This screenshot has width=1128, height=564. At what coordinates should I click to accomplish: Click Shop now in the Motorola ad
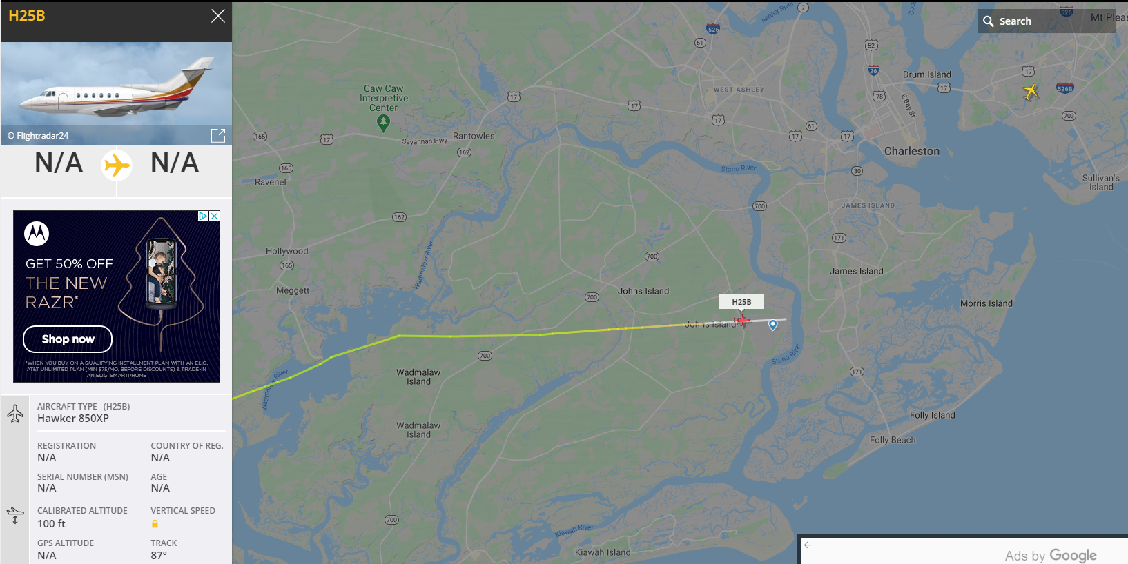[68, 339]
